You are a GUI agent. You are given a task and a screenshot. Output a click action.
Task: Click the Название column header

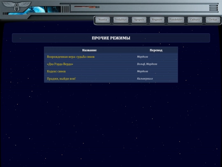coord(89,50)
